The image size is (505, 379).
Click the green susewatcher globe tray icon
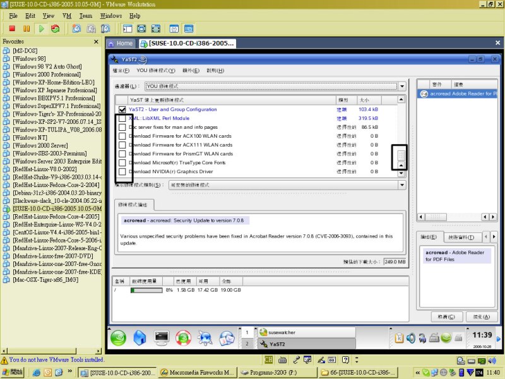[446, 338]
